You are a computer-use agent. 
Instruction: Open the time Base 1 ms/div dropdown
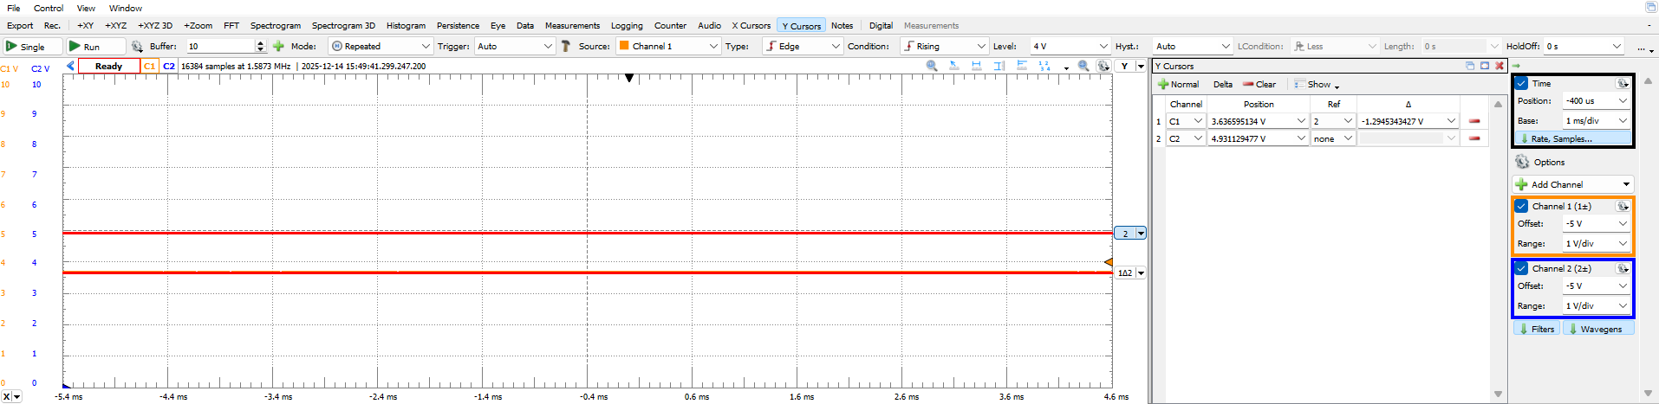pyautogui.click(x=1596, y=121)
